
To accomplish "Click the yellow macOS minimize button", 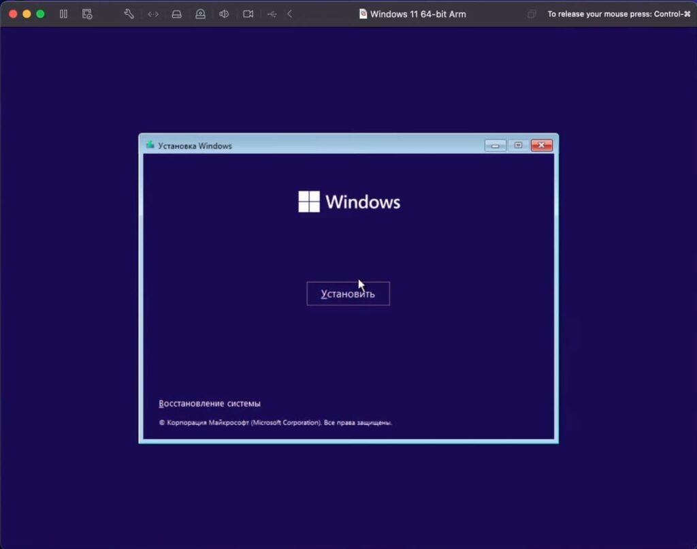I will [x=27, y=14].
